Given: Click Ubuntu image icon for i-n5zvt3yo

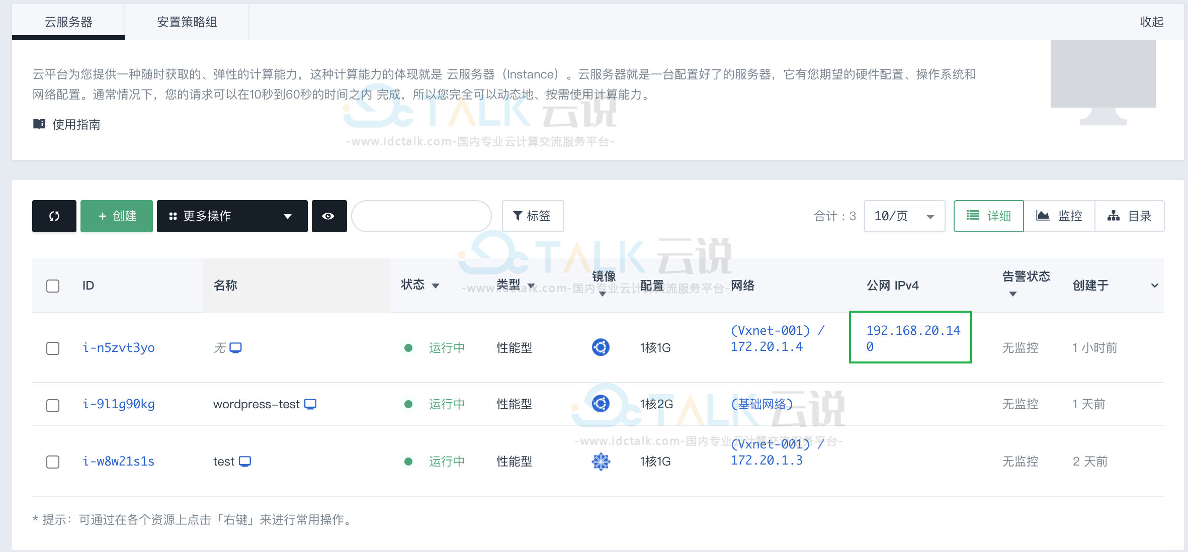Looking at the screenshot, I should coord(601,347).
